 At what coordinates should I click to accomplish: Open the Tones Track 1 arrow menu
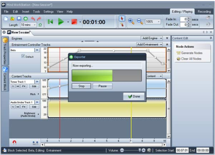[37, 82]
